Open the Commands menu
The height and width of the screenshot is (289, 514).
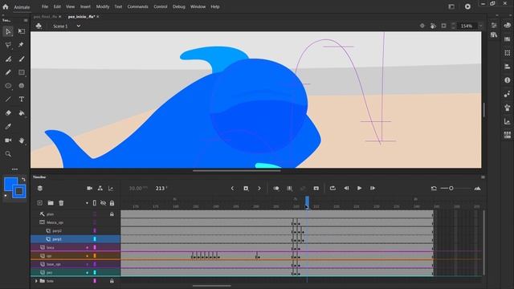point(137,6)
